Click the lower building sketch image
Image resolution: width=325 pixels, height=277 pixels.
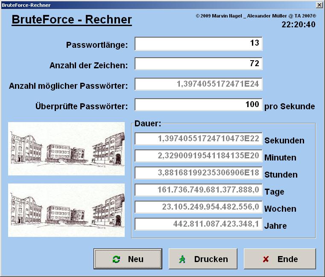coord(67,210)
